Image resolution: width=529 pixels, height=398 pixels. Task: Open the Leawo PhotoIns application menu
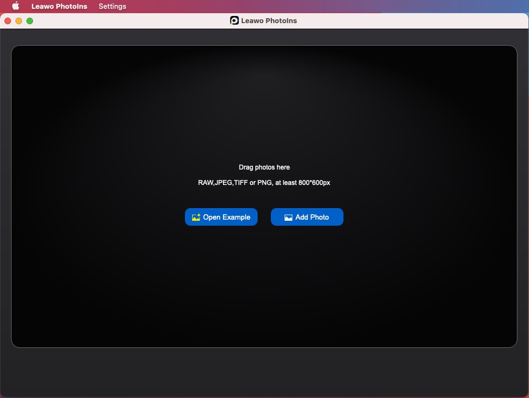pos(59,6)
